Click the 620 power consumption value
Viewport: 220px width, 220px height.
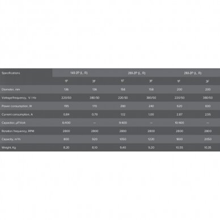pos(179,106)
